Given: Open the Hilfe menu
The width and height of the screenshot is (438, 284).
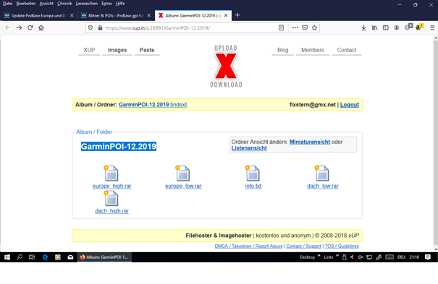Looking at the screenshot, I should [120, 4].
